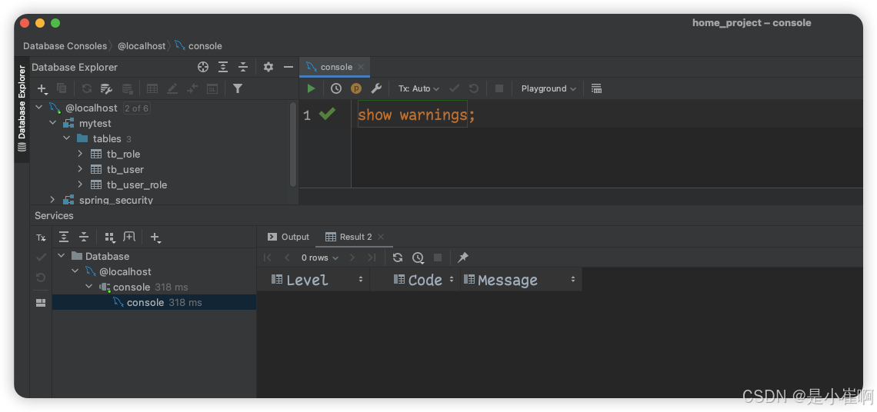Run the query with the green Execute arrow
877x412 pixels.
311,88
